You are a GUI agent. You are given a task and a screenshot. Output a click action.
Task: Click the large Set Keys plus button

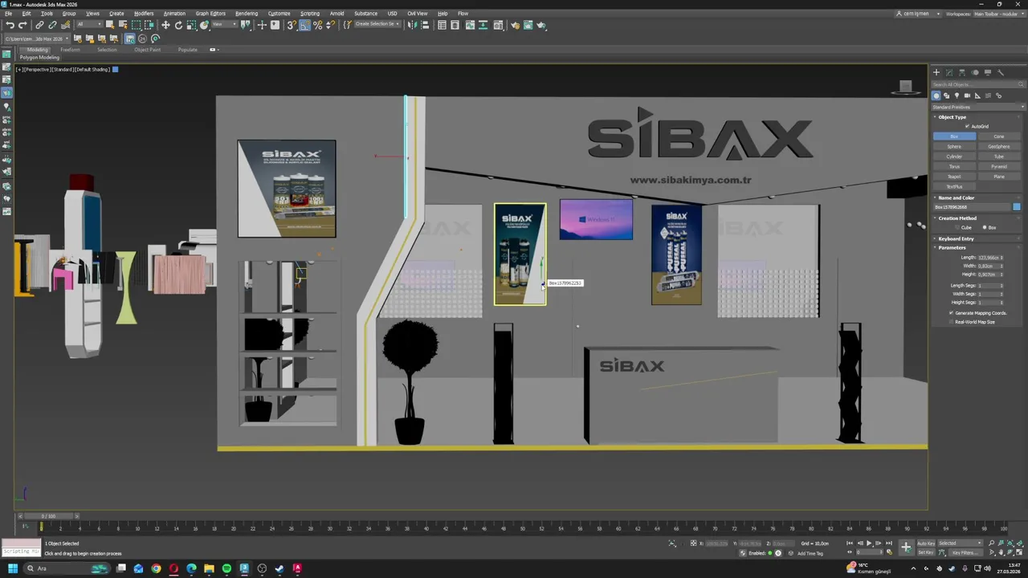pyautogui.click(x=906, y=547)
